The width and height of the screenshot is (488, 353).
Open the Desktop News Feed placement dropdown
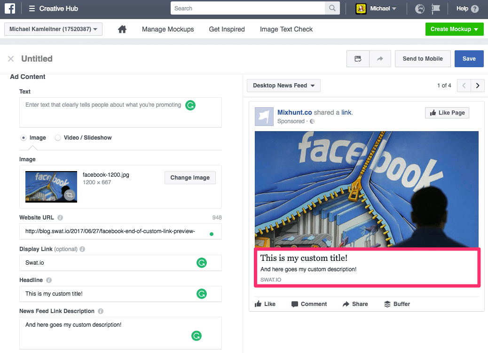coord(283,86)
